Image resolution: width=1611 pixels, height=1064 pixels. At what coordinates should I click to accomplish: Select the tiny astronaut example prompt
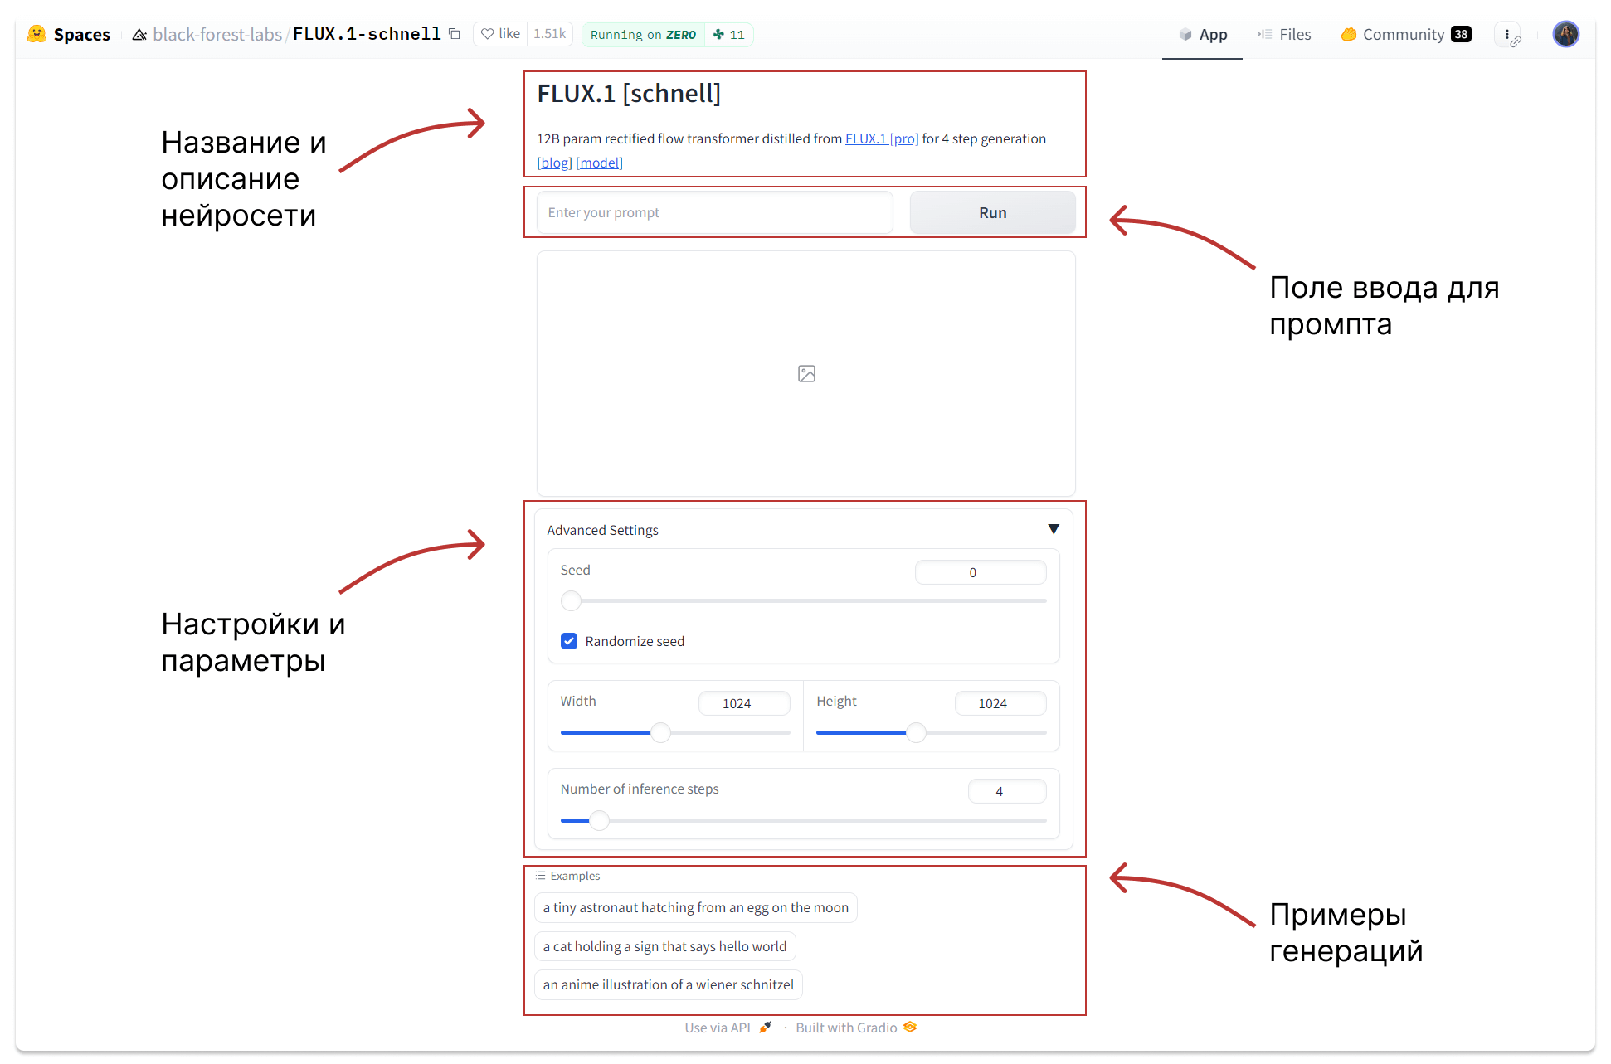(x=695, y=907)
